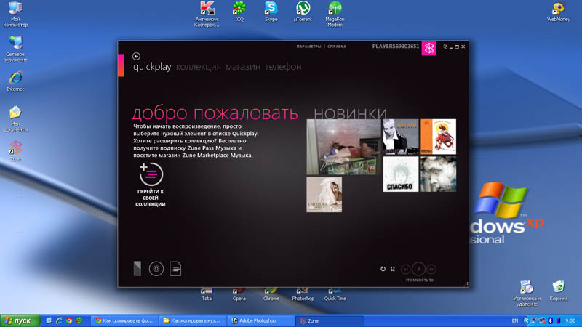Open Kaspersky Antivirus desktop shortcut
The height and width of the screenshot is (327, 582).
click(207, 14)
